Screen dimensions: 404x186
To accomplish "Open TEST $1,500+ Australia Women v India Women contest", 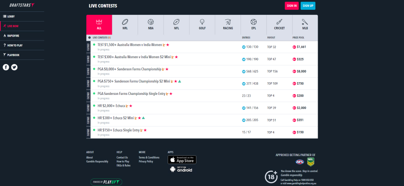I will [x=130, y=45].
